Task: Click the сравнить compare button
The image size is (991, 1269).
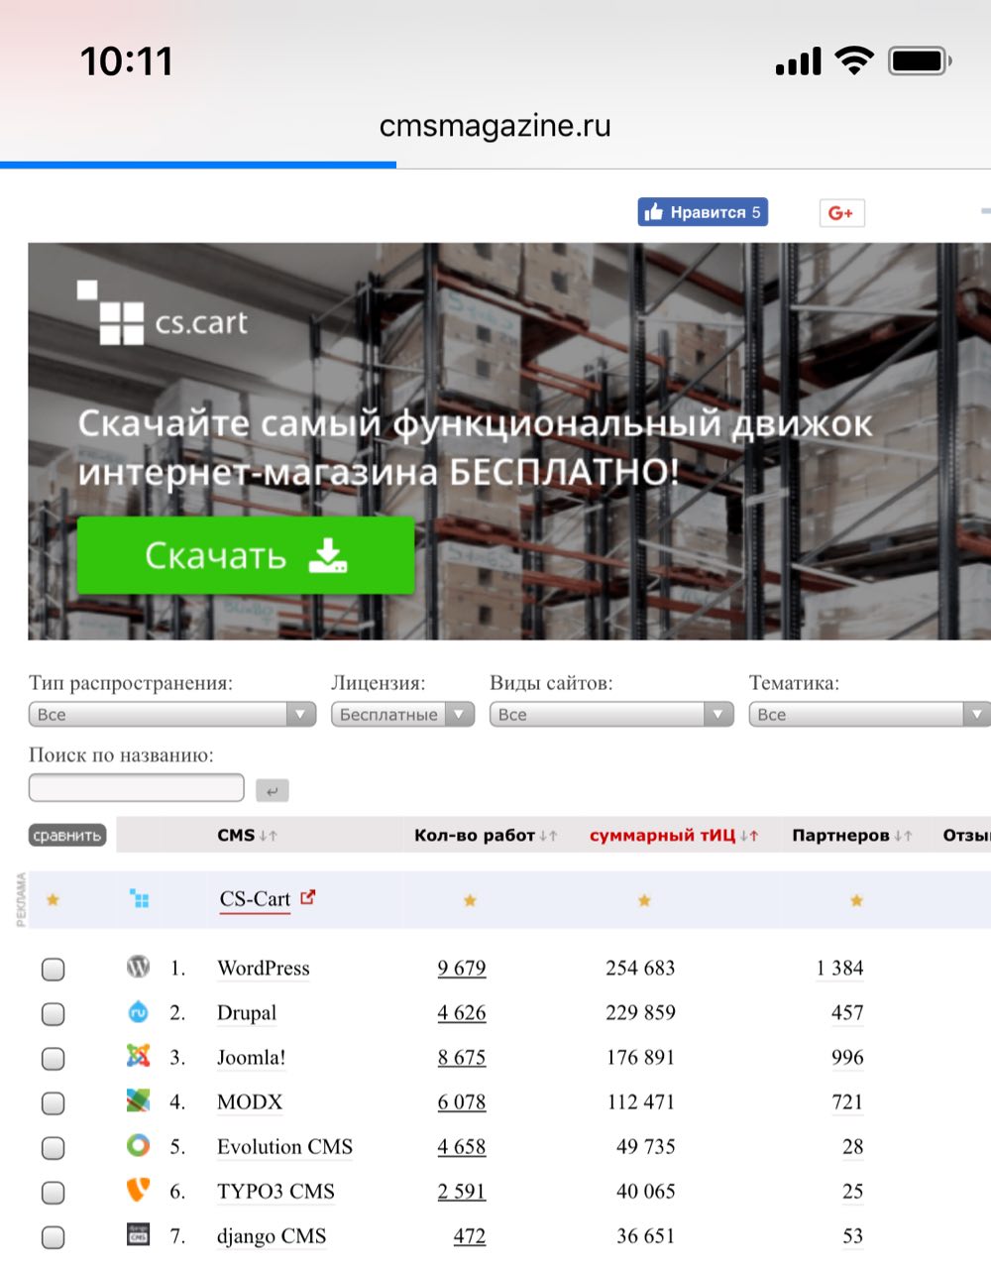Action: pyautogui.click(x=66, y=836)
